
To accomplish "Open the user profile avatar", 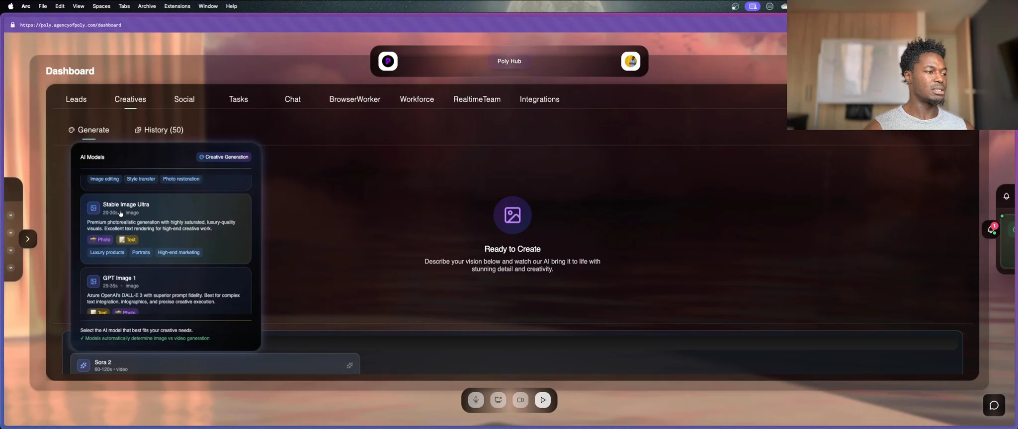I will 630,62.
